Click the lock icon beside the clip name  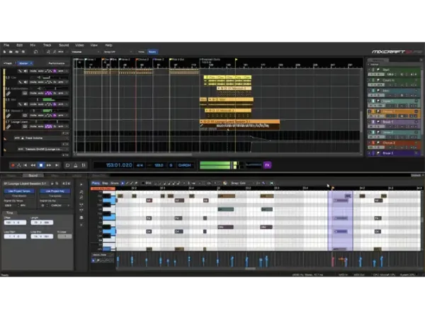[52, 184]
